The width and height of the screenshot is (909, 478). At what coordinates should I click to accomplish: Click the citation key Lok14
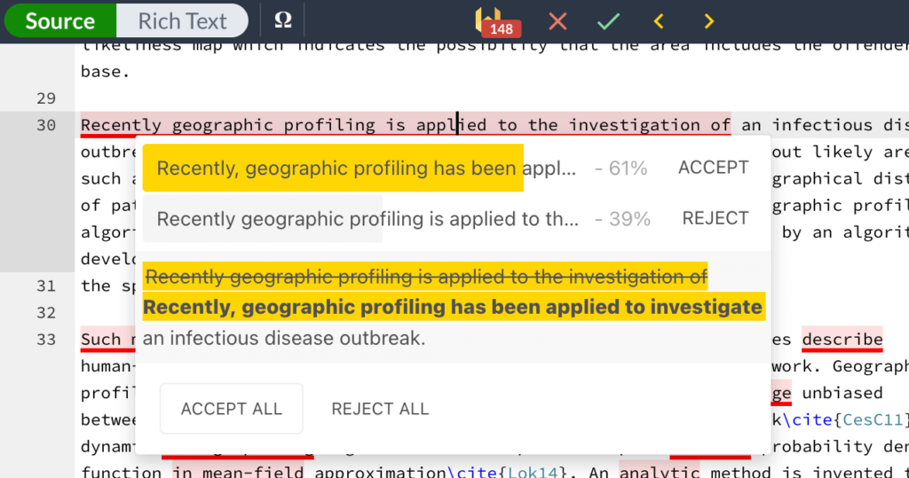pos(533,472)
